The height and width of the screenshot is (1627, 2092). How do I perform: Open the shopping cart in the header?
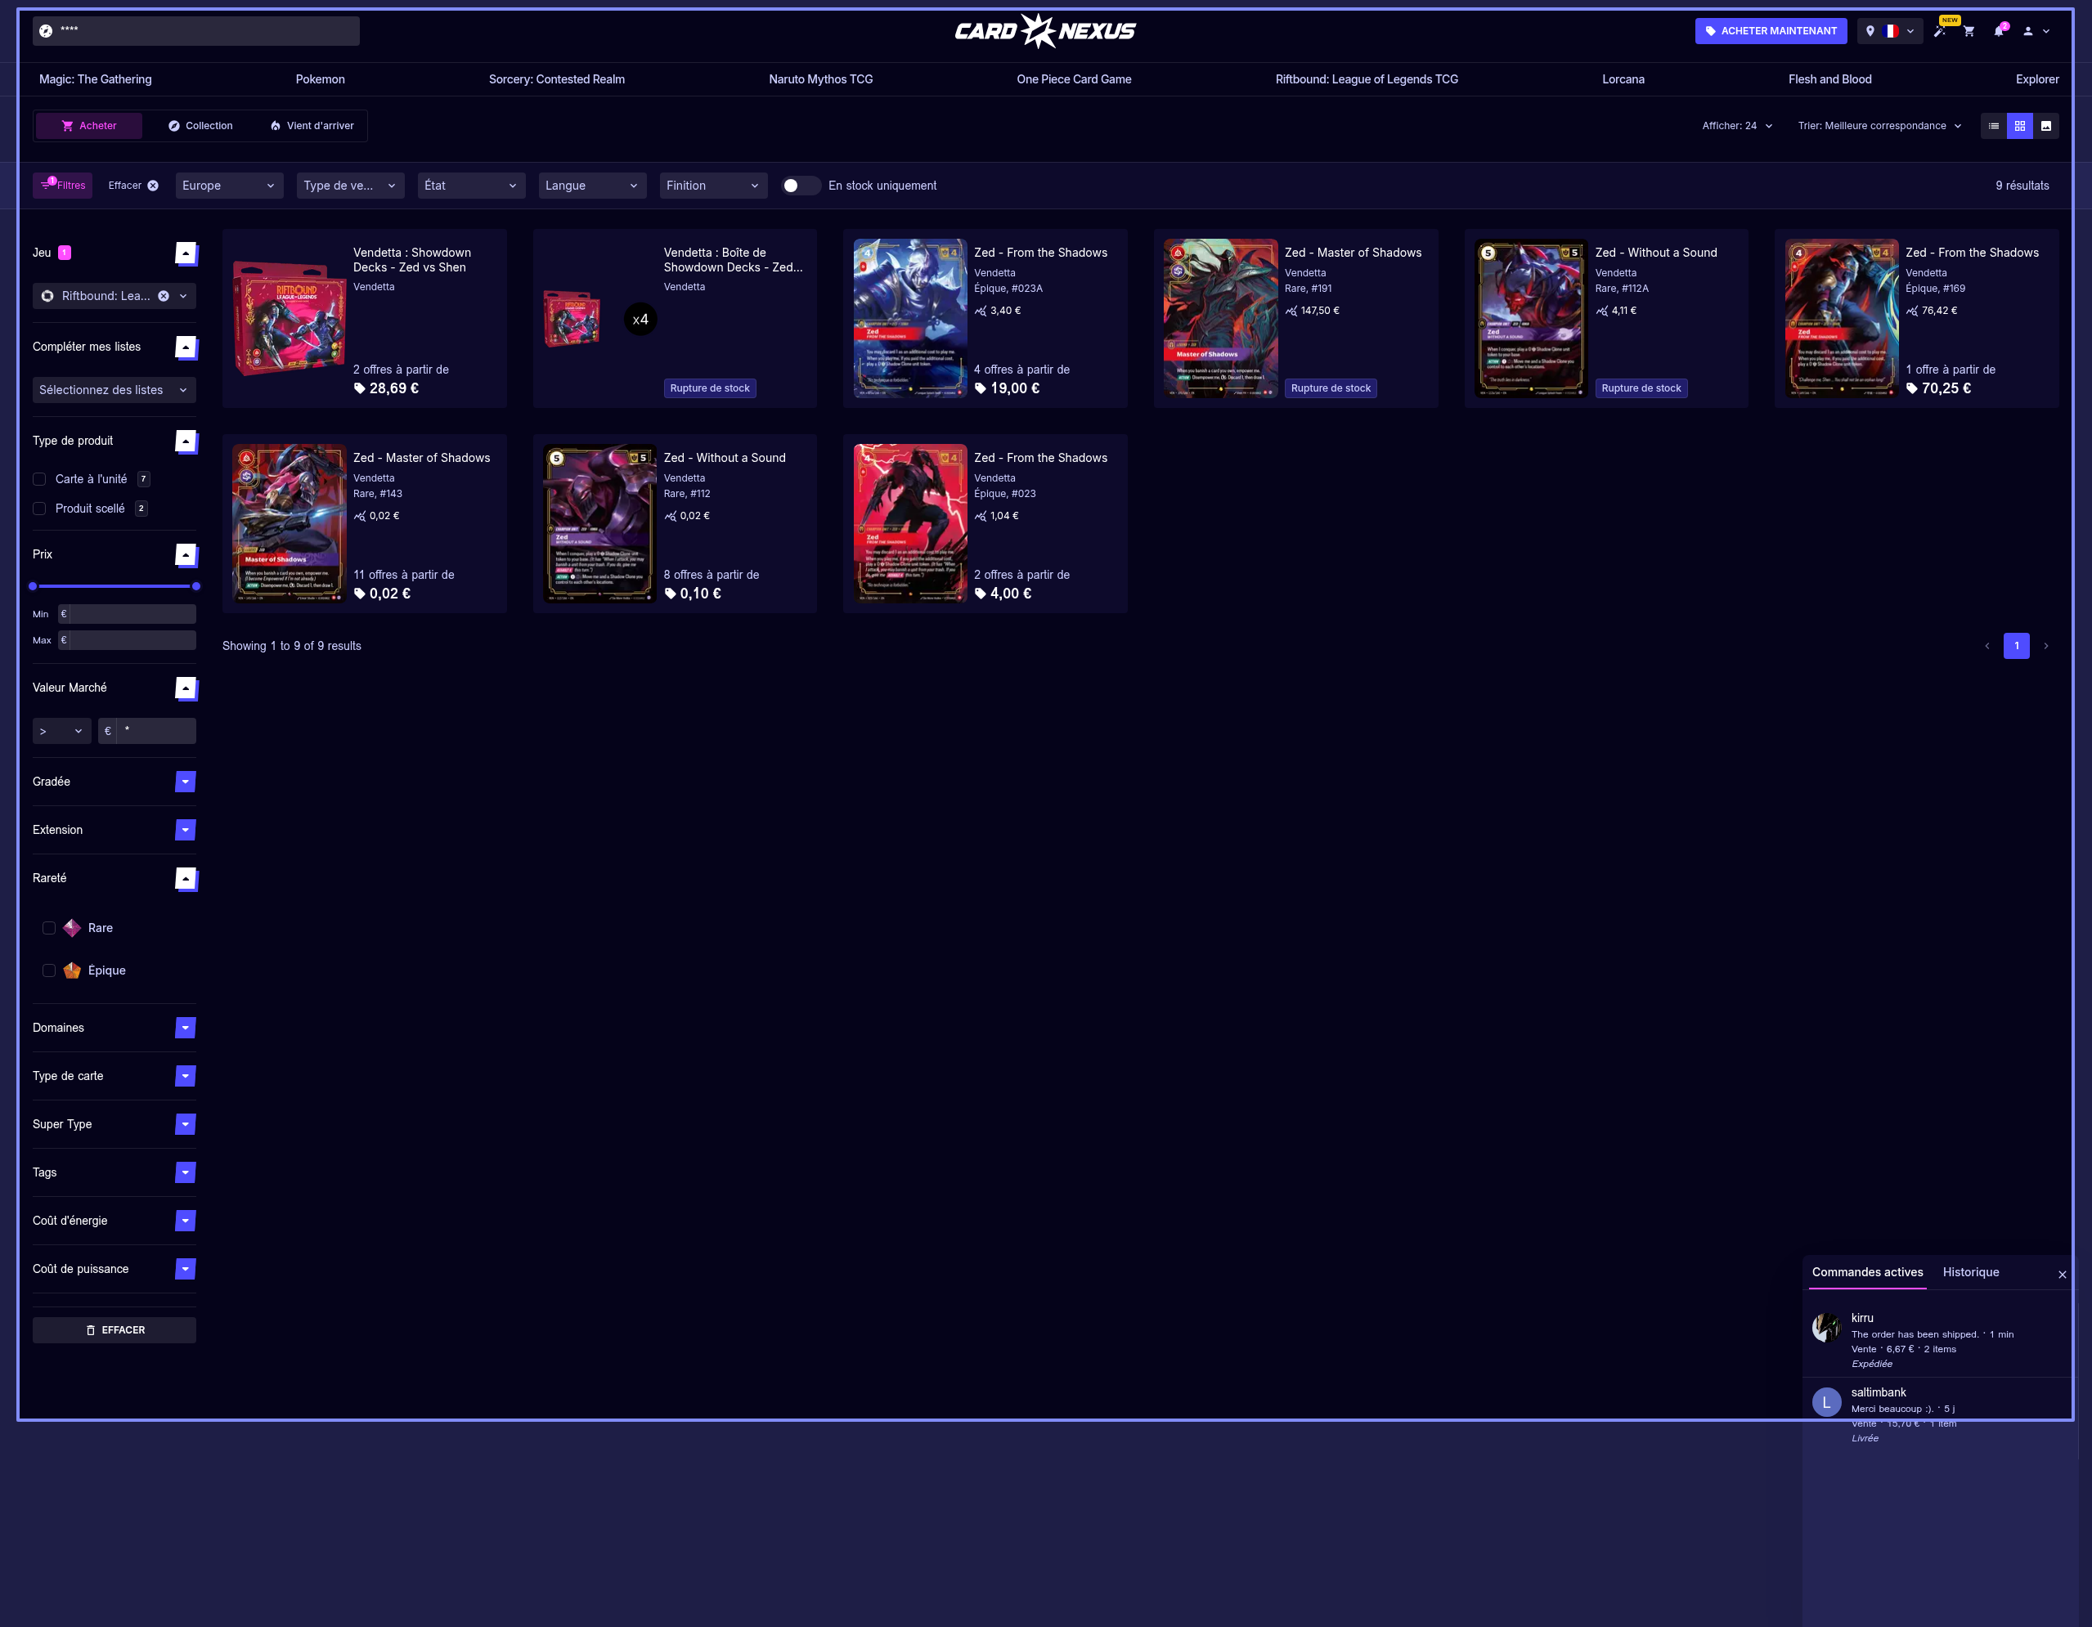1969,30
